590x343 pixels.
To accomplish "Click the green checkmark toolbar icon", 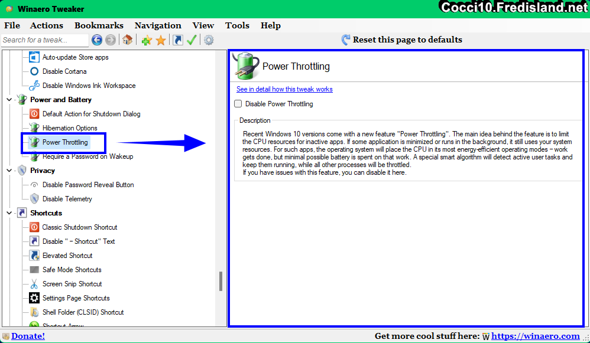I will [192, 40].
